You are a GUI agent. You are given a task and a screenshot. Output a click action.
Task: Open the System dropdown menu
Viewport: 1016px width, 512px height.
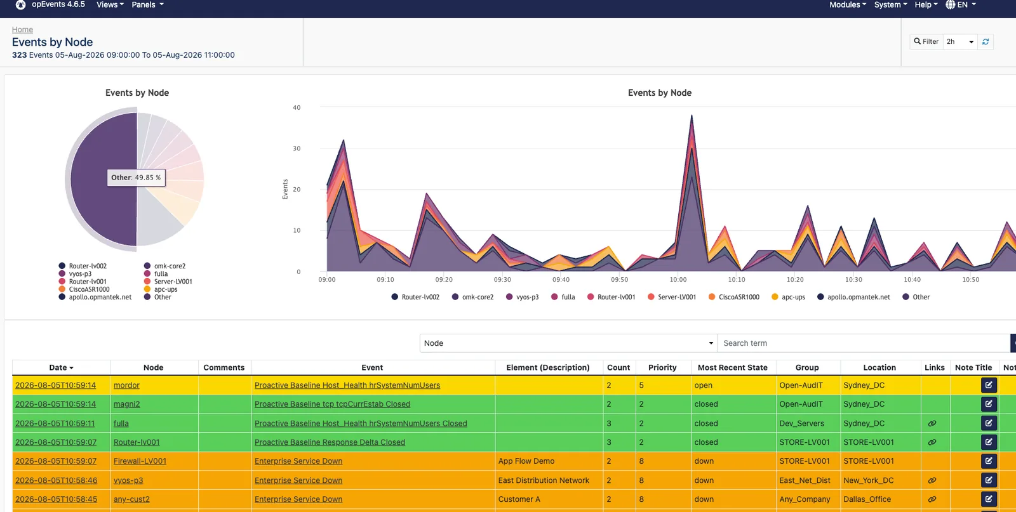click(890, 4)
